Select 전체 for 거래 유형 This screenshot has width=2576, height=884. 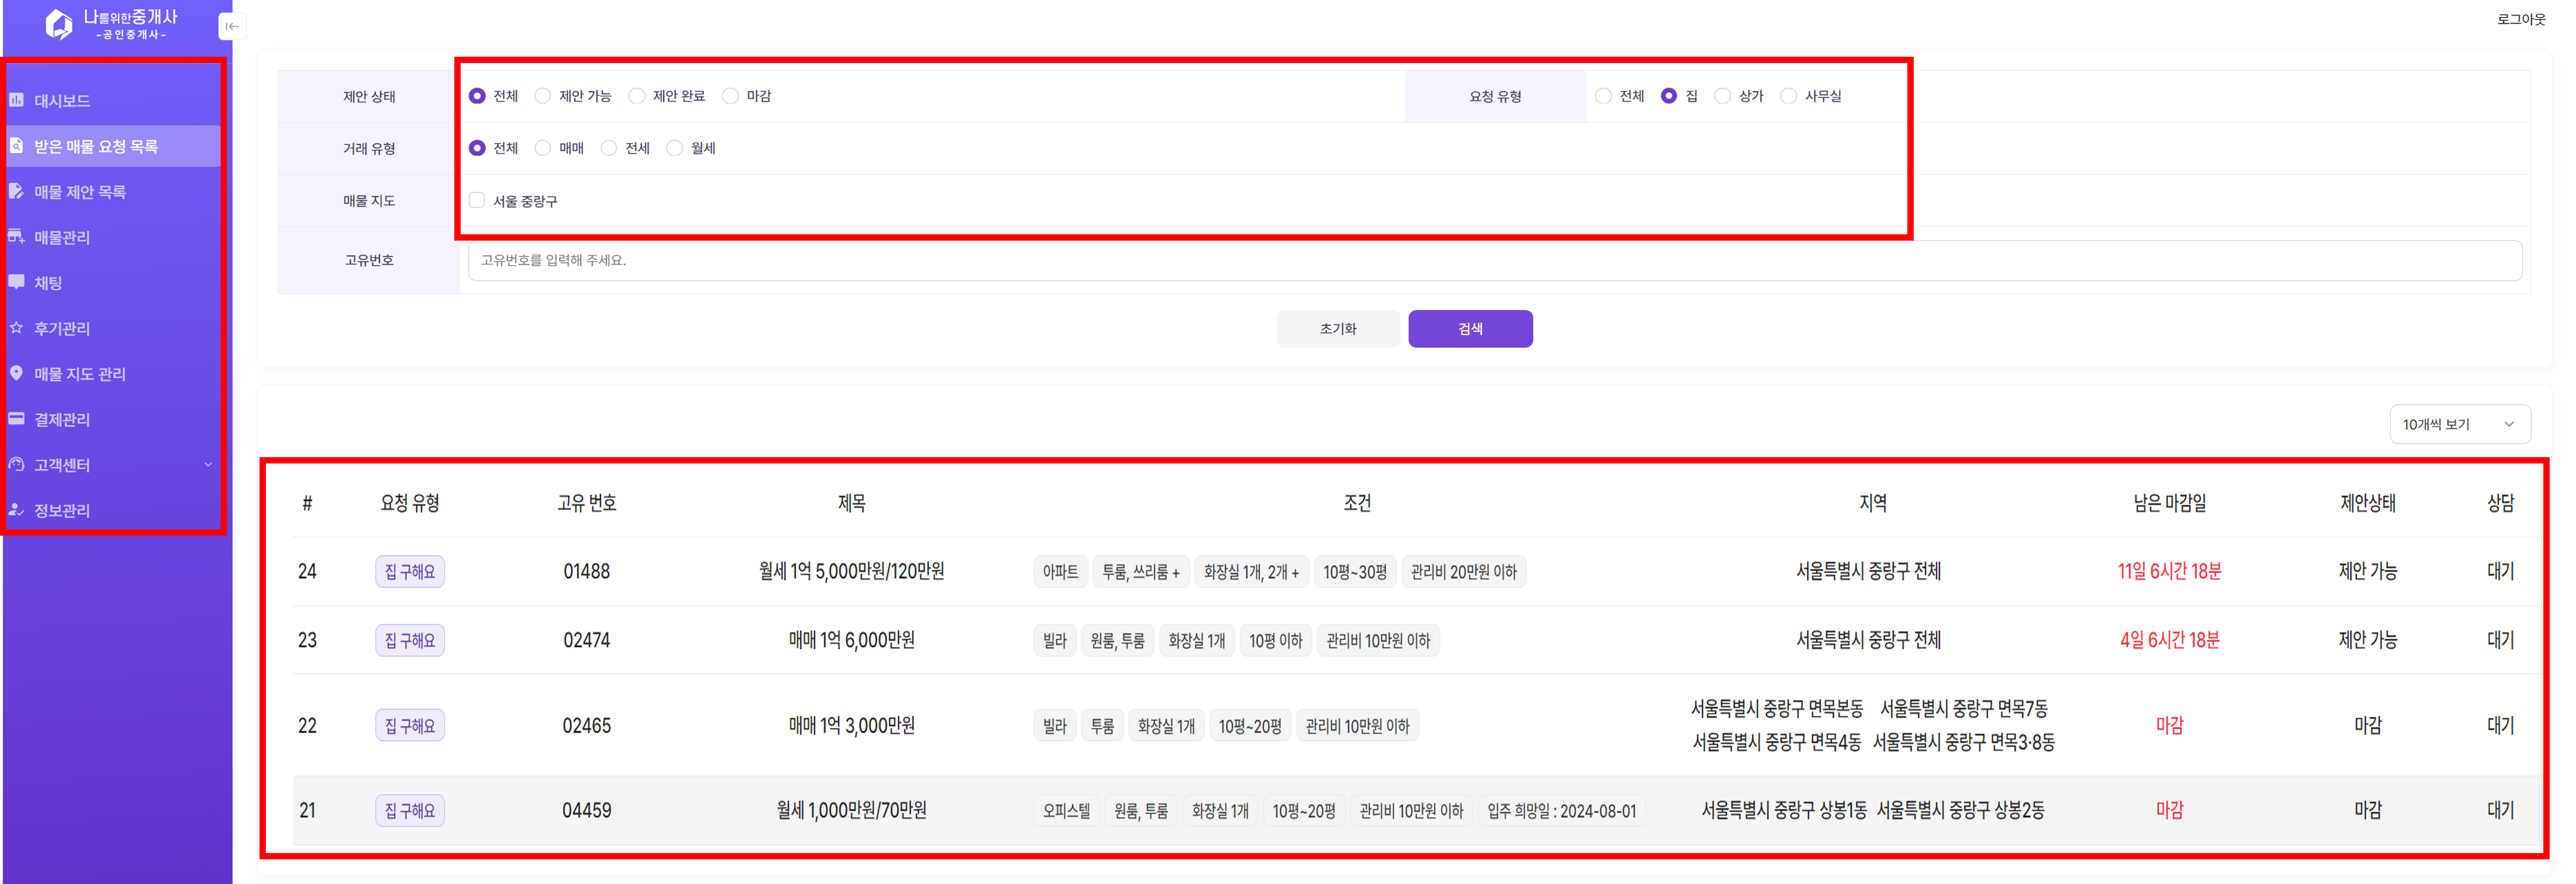477,148
